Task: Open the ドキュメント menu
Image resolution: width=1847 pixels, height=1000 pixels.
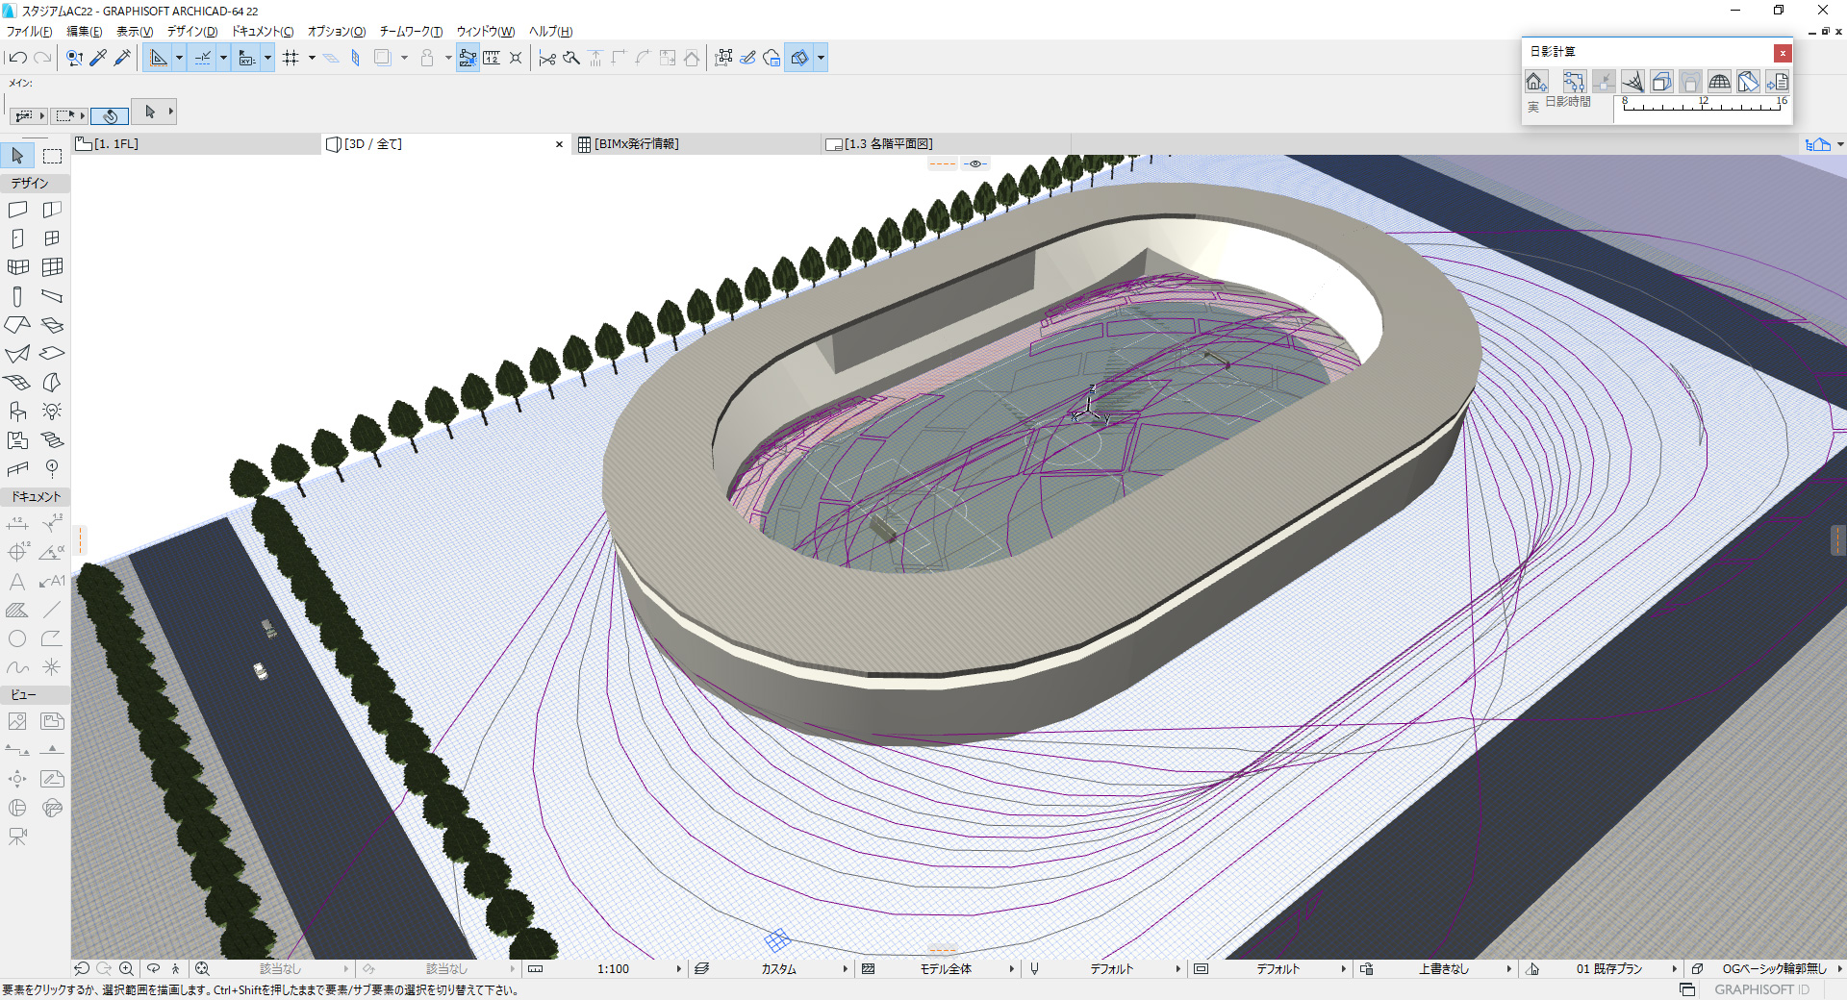Action: (x=263, y=31)
